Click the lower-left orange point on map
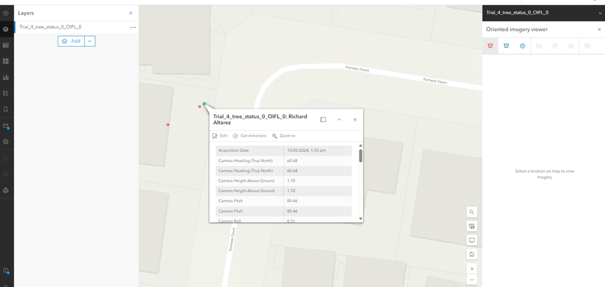Viewport: 605px width, 287px height. click(167, 125)
